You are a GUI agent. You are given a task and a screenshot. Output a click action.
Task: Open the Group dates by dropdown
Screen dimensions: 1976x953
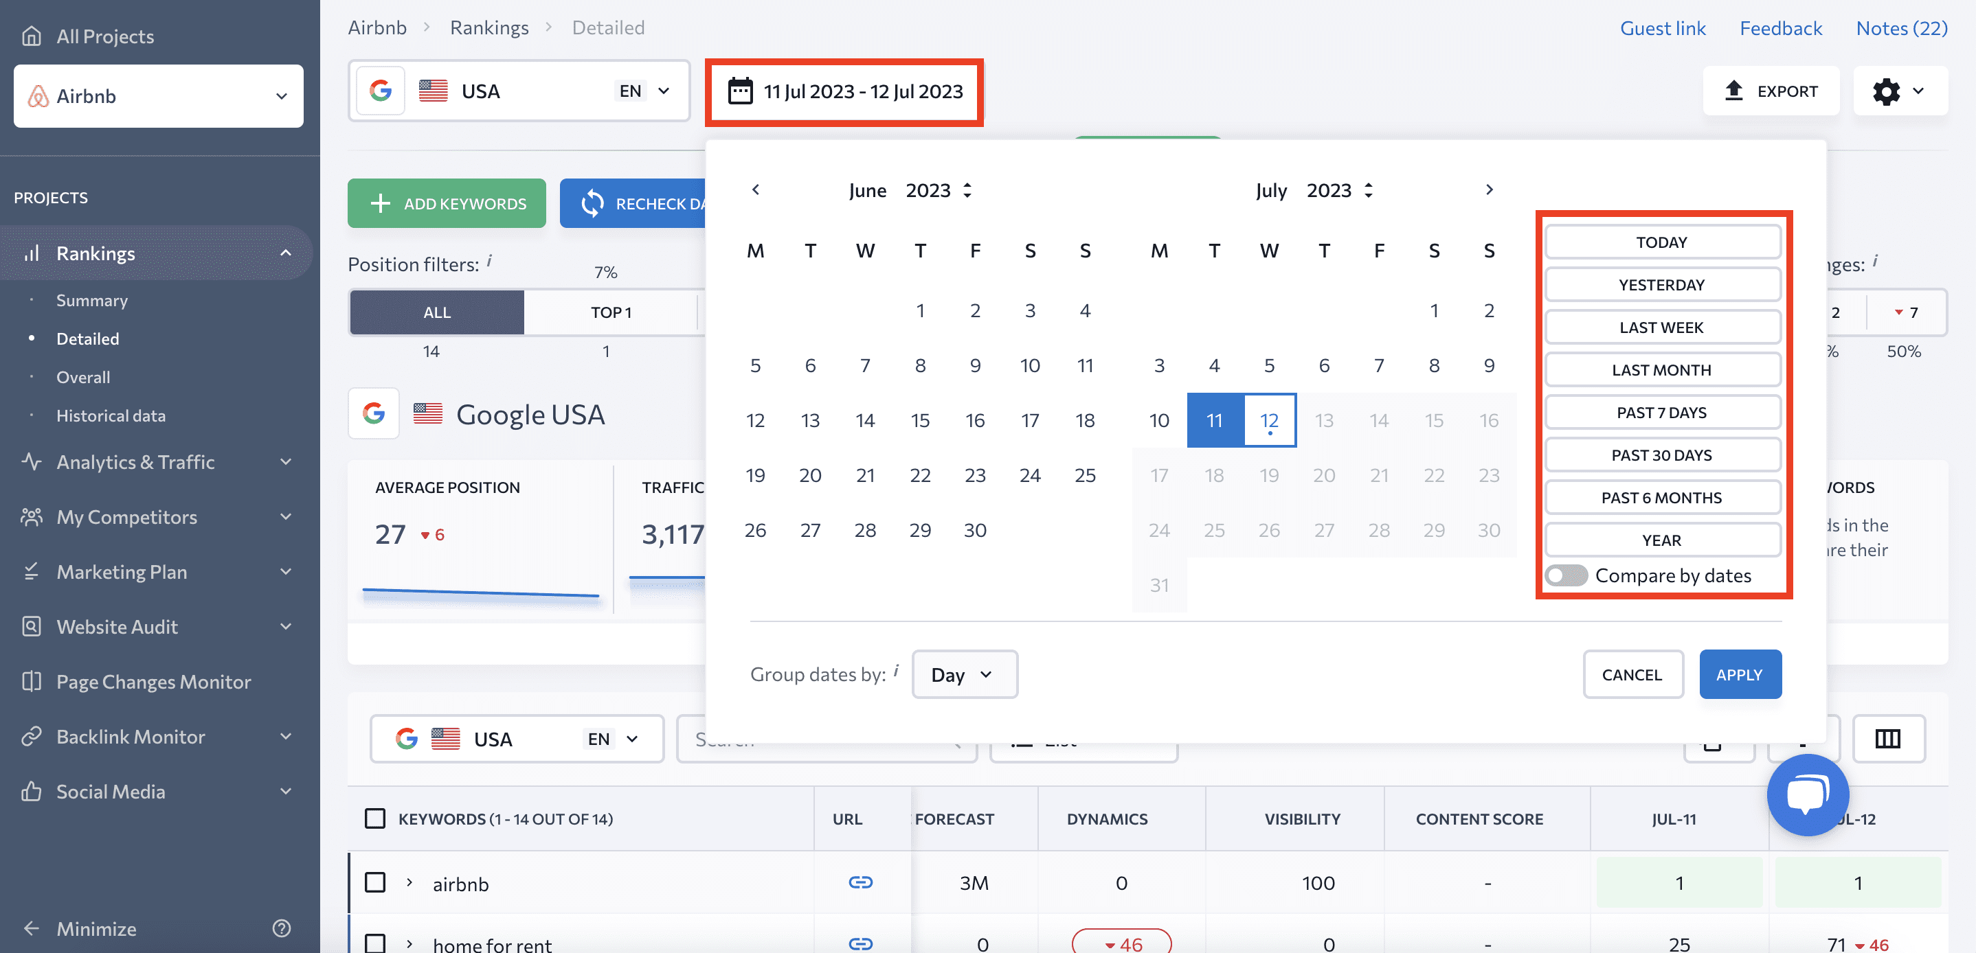tap(961, 672)
